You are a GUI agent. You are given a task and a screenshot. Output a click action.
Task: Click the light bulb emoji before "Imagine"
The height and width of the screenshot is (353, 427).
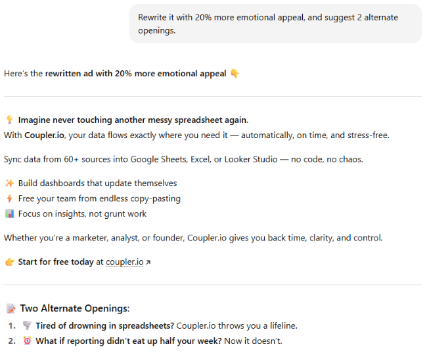[x=9, y=120]
